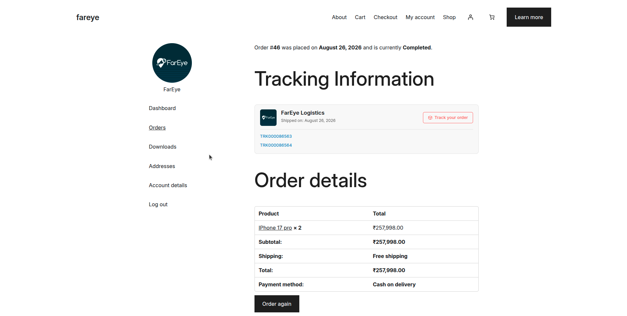This screenshot has width=627, height=316.
Task: Click the 'Payment method:' row label
Action: [281, 284]
